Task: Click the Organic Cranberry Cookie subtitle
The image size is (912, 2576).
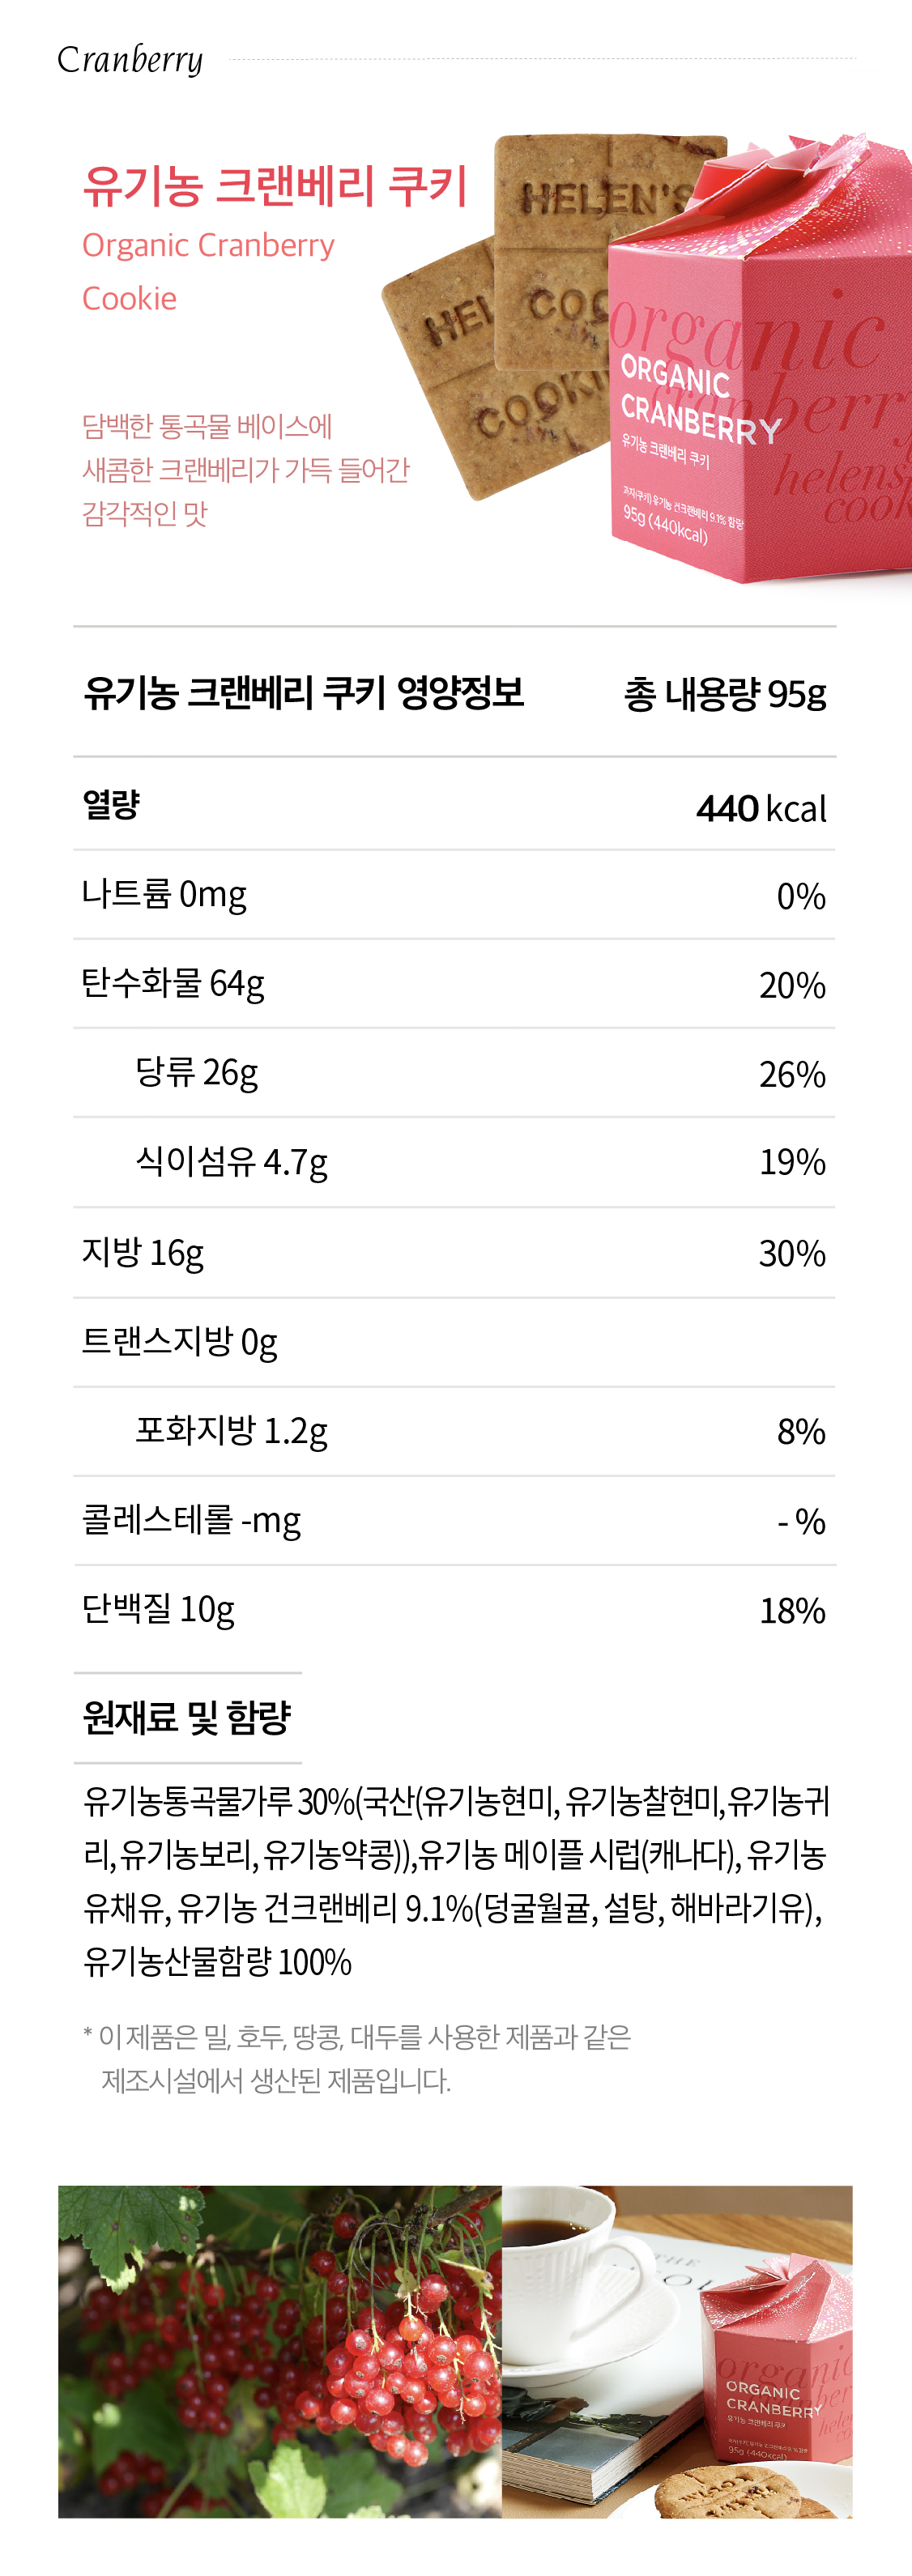Action: (x=208, y=271)
